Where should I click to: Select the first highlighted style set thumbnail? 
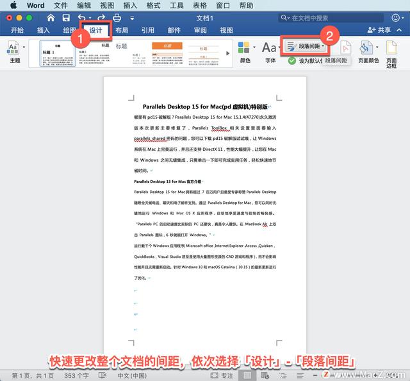pyautogui.click(x=58, y=53)
